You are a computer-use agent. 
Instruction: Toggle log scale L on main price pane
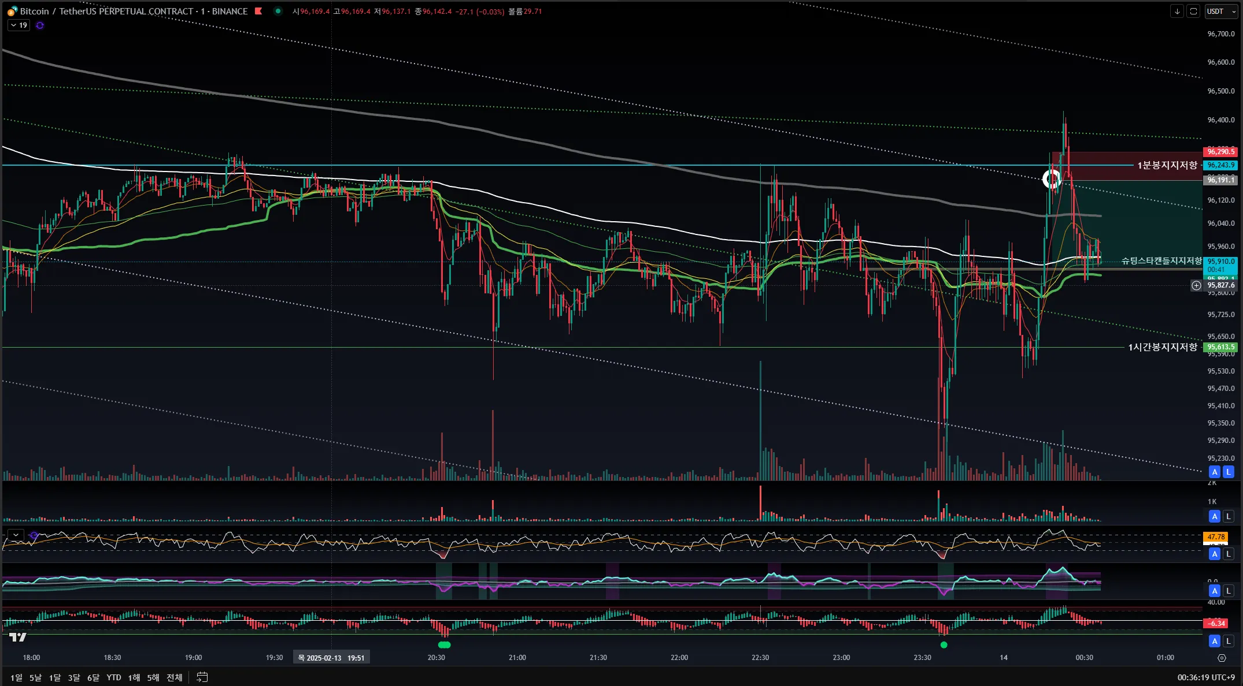point(1229,472)
